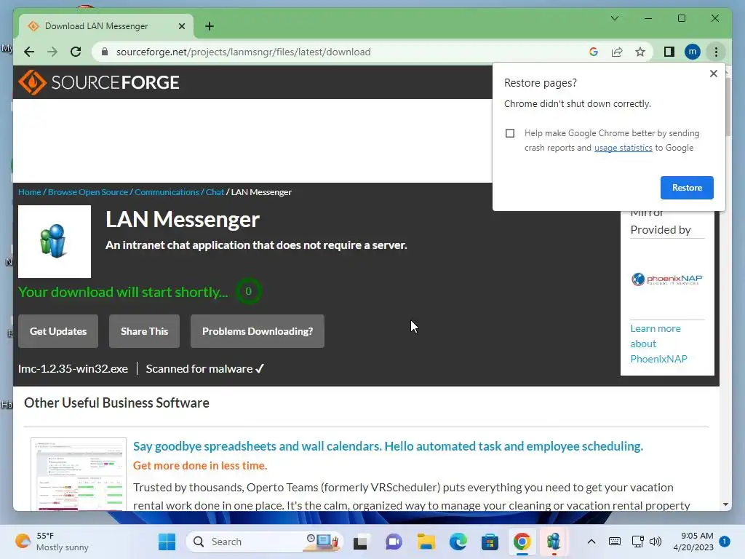Launch Microsoft Edge from taskbar
Image resolution: width=745 pixels, height=559 pixels.
(458, 542)
